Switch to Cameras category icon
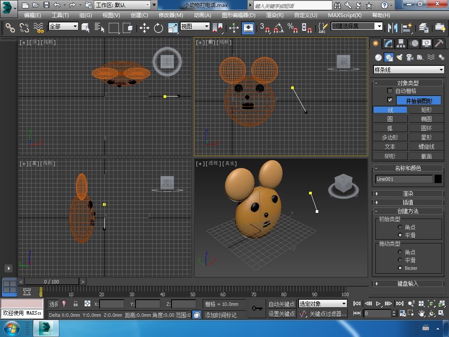 [410, 57]
